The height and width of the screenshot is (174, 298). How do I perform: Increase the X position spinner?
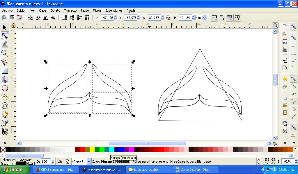coord(116,17)
